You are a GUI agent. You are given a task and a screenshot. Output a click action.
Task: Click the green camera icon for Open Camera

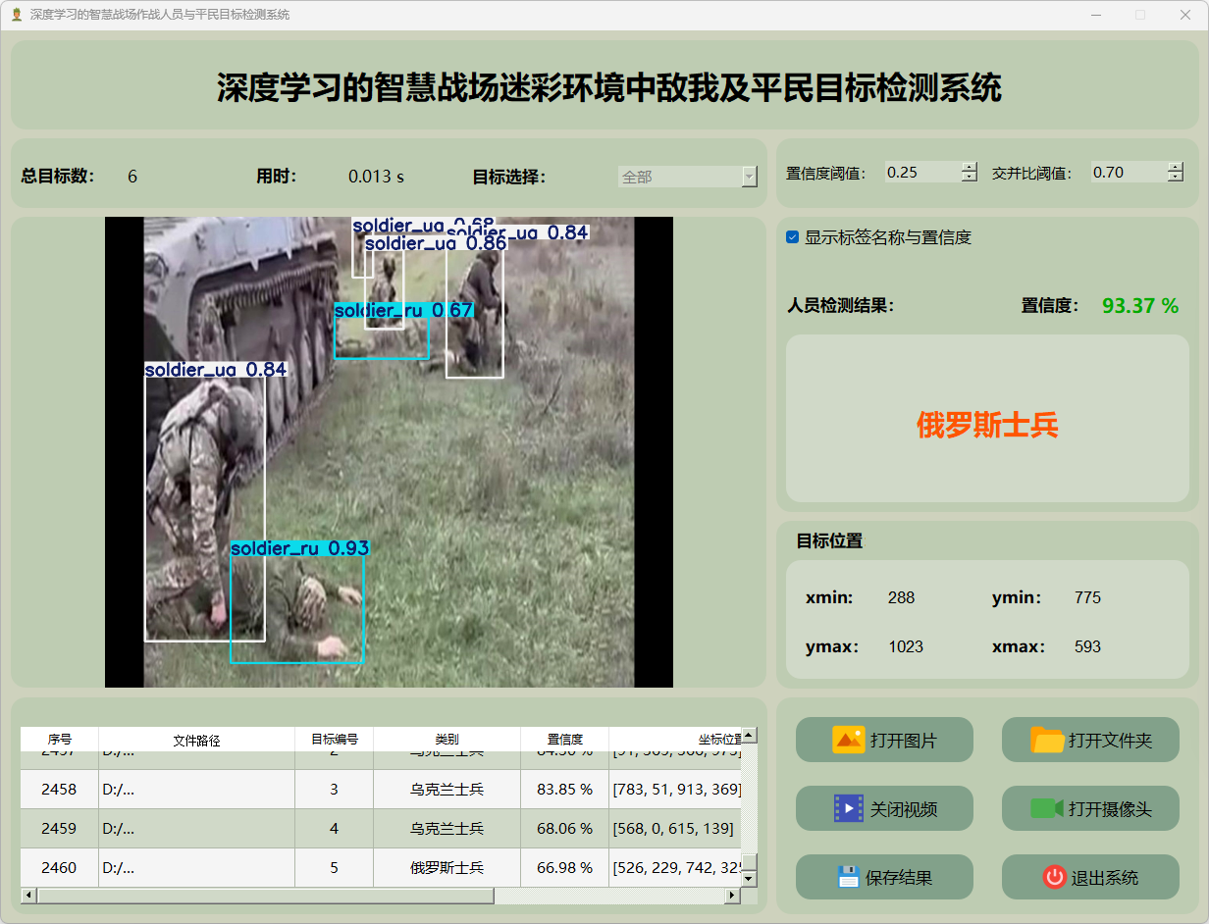[1046, 808]
